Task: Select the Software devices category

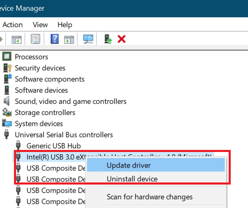Action: click(x=41, y=90)
